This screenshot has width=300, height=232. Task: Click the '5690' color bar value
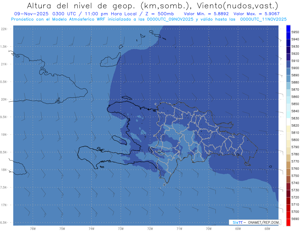[295, 219]
